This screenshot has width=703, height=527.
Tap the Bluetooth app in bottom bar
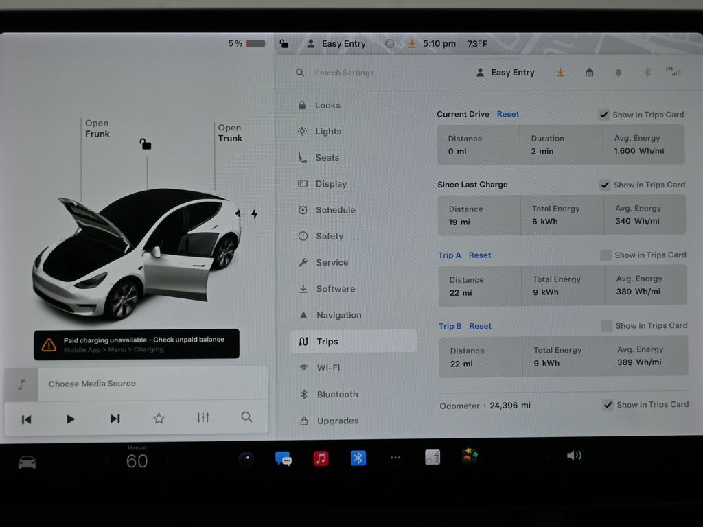358,458
